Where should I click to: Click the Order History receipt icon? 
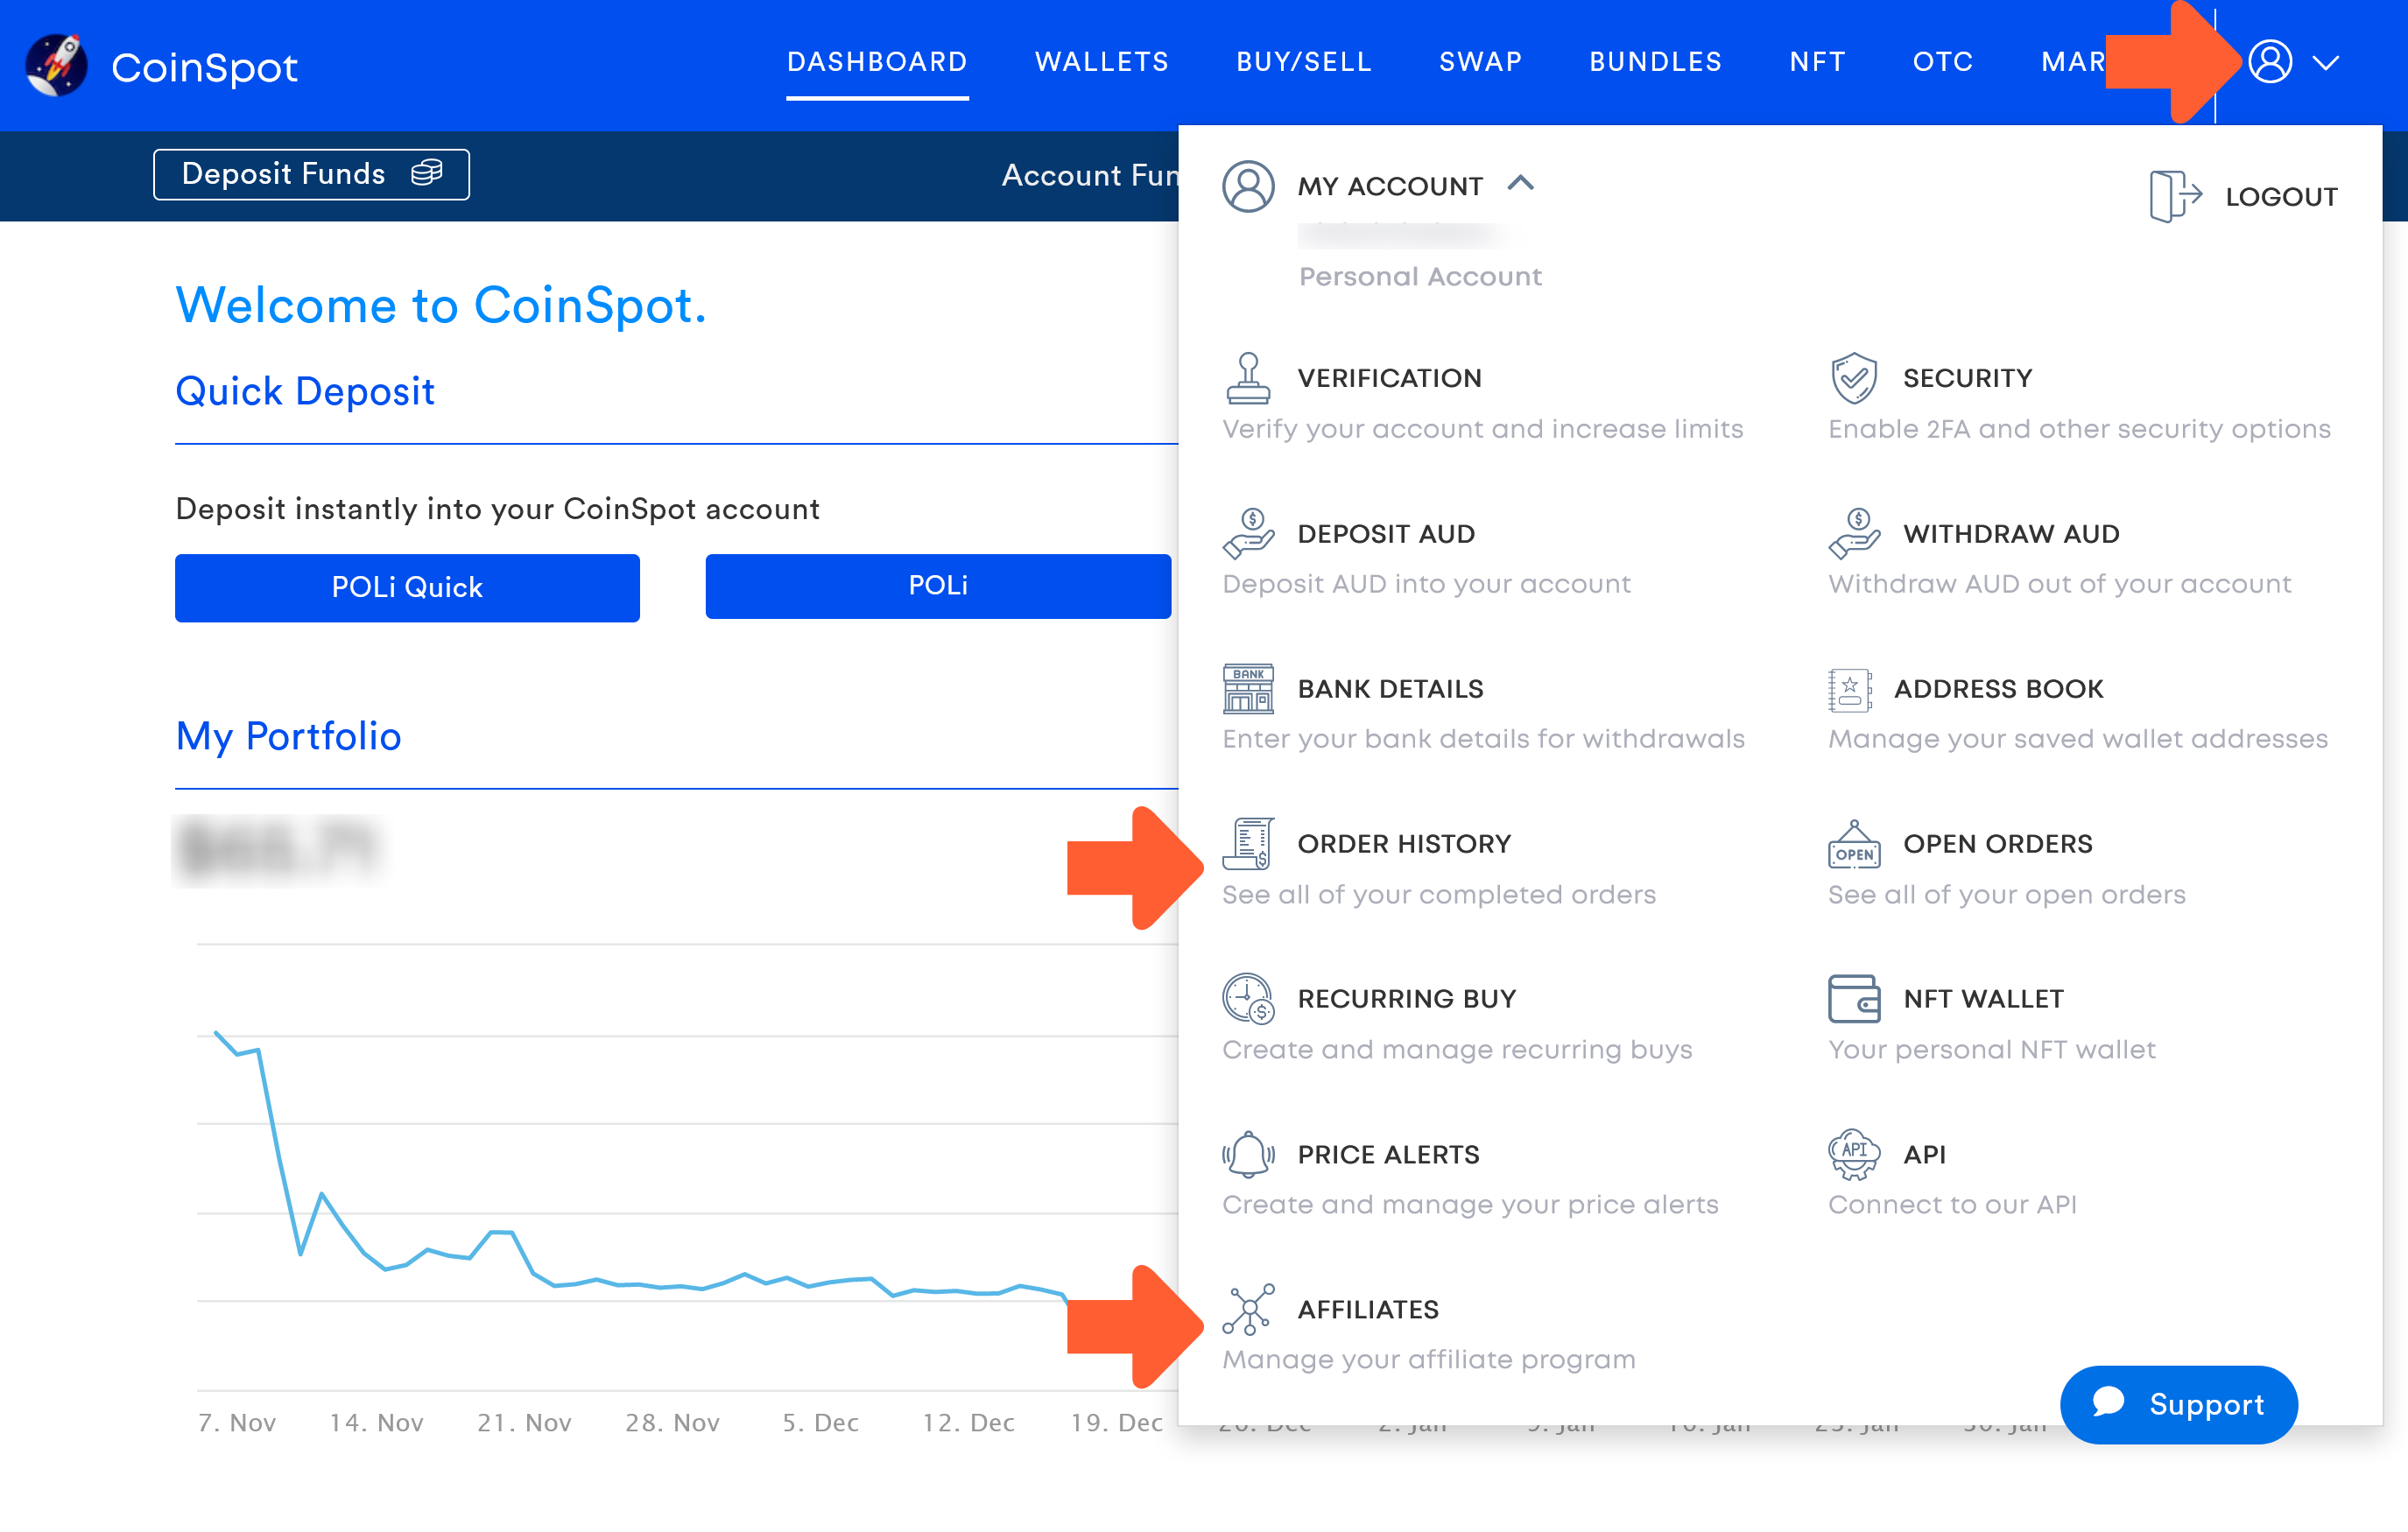(1248, 843)
